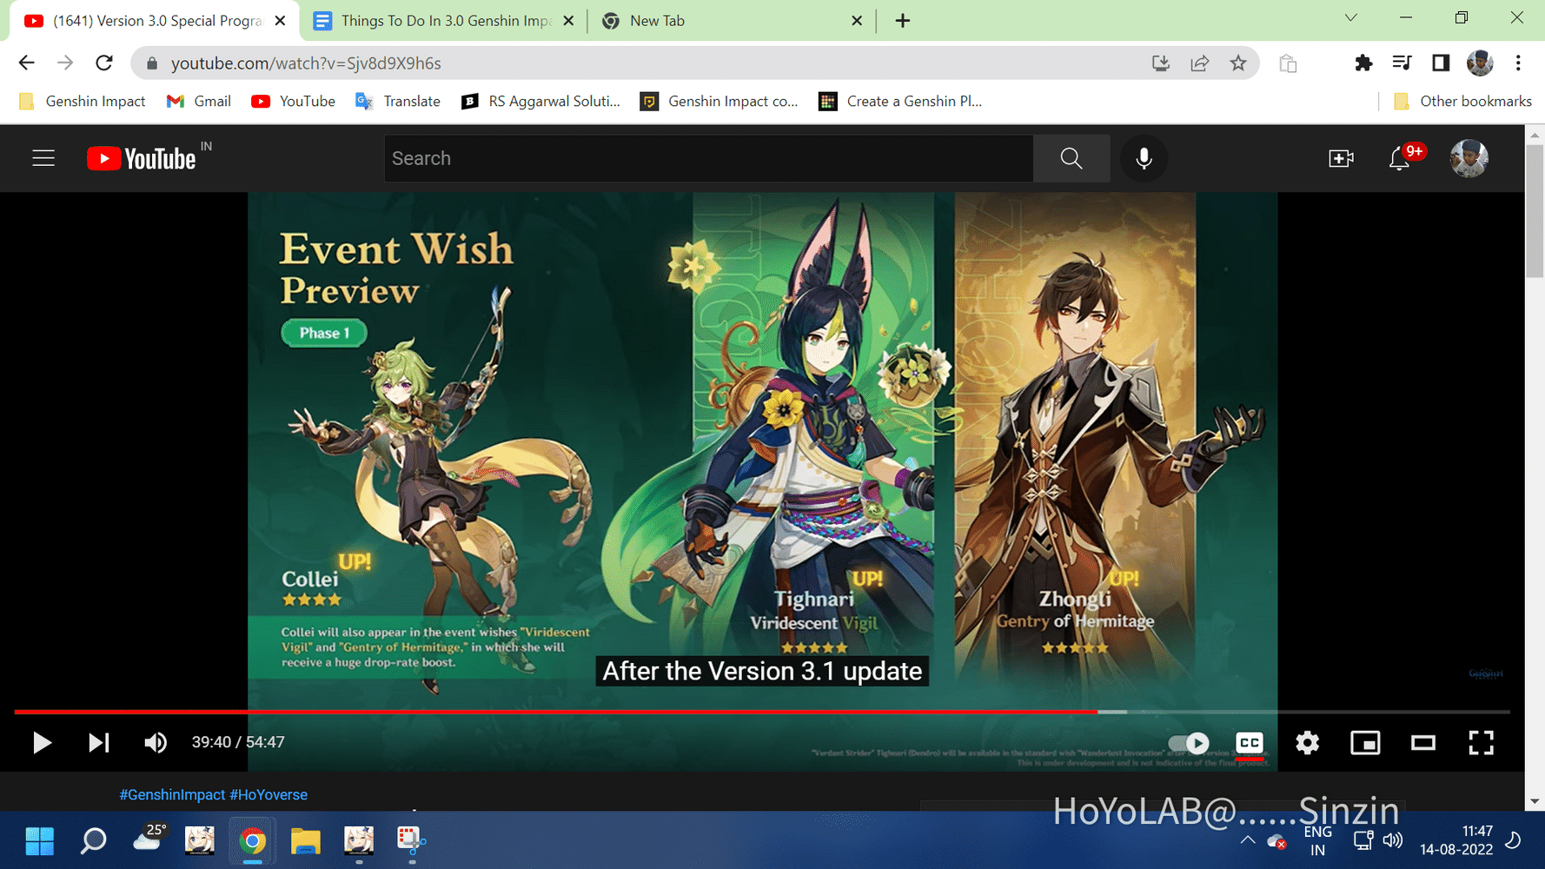Click the YouTube search field
Viewport: 1545px width, 869px height.
click(x=708, y=158)
